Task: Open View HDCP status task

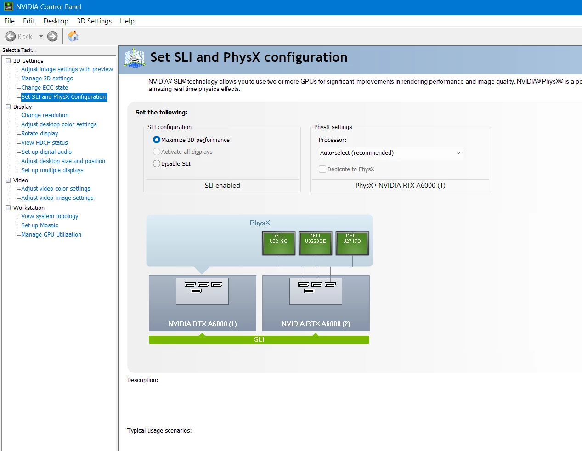Action: pyautogui.click(x=44, y=143)
